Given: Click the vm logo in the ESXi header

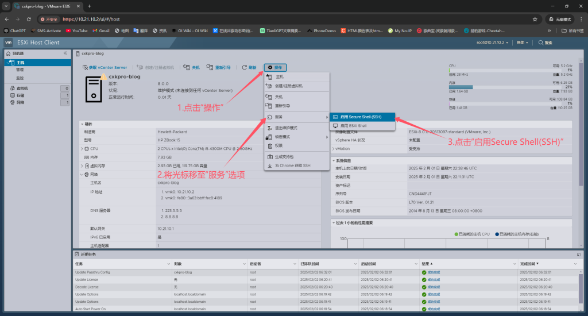Looking at the screenshot, I should [x=8, y=43].
